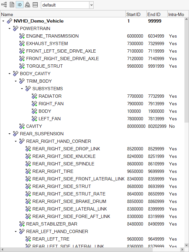Click the BODY_CAVITY assembly icon
The width and height of the screenshot is (189, 252).
16,74
